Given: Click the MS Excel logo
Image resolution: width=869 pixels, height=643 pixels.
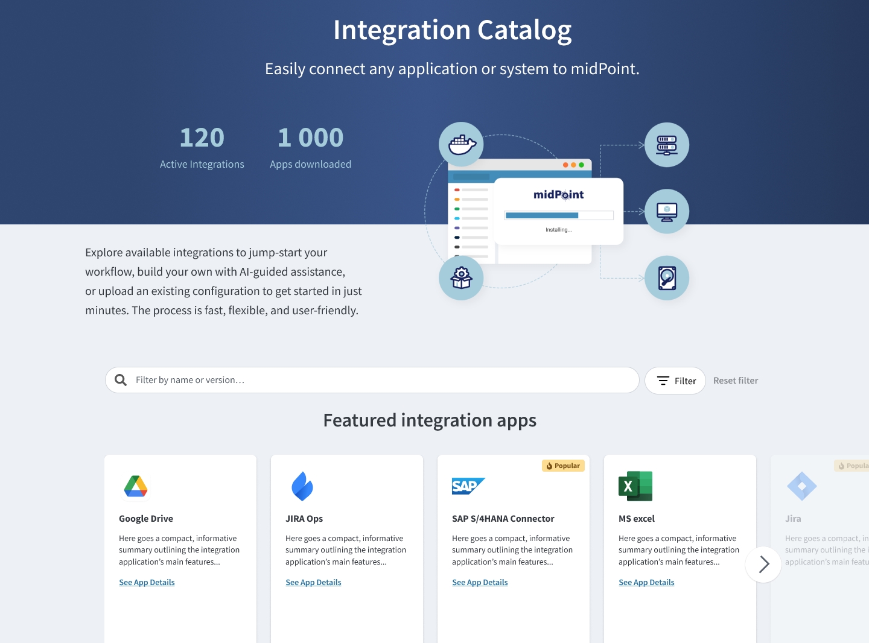Looking at the screenshot, I should point(635,486).
